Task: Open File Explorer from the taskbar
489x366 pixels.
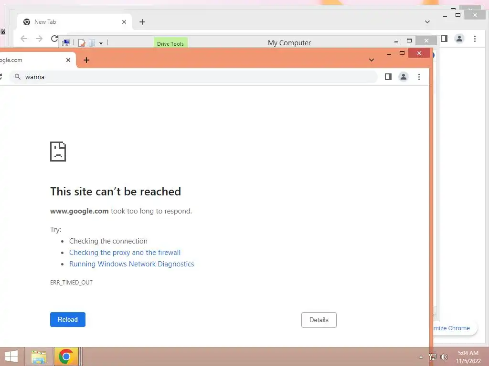Action: coord(39,356)
